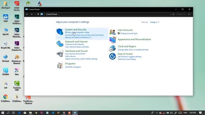Open Firefox from the taskbar
This screenshot has height=115, width=205.
click(58, 113)
